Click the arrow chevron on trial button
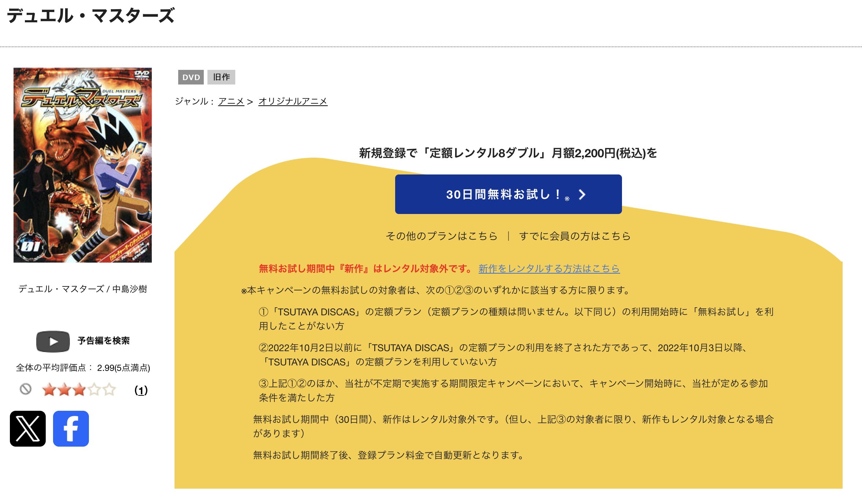This screenshot has height=496, width=862. pyautogui.click(x=582, y=195)
